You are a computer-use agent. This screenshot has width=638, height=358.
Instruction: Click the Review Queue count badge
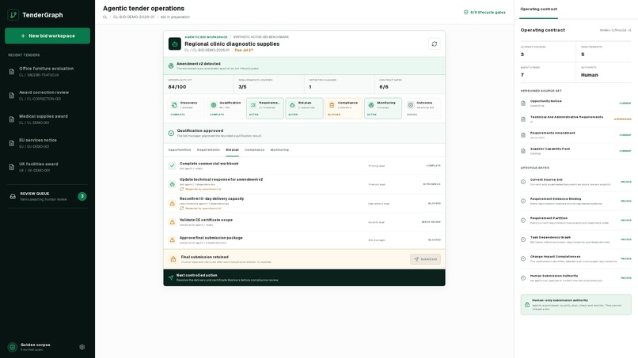click(x=82, y=196)
